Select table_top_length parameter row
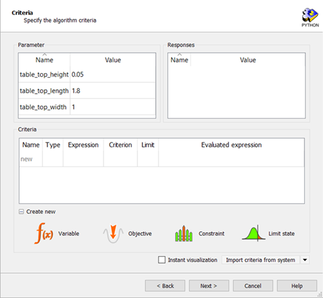Screen dimensions: 323x298 [87, 91]
